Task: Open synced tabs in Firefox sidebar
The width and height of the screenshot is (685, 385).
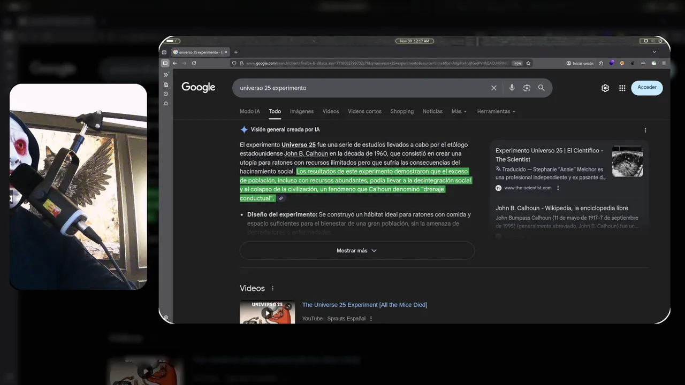Action: click(x=166, y=84)
